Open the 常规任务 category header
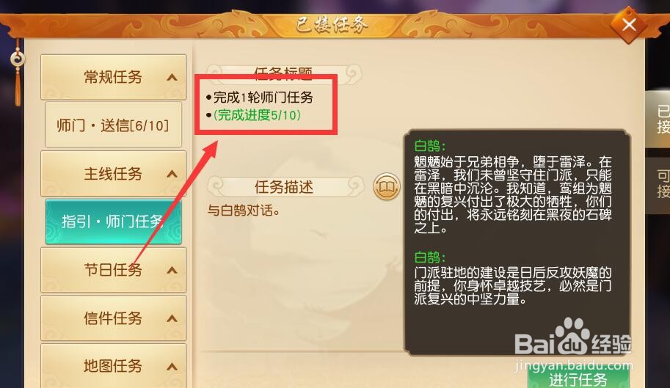The width and height of the screenshot is (670, 388). (x=113, y=77)
